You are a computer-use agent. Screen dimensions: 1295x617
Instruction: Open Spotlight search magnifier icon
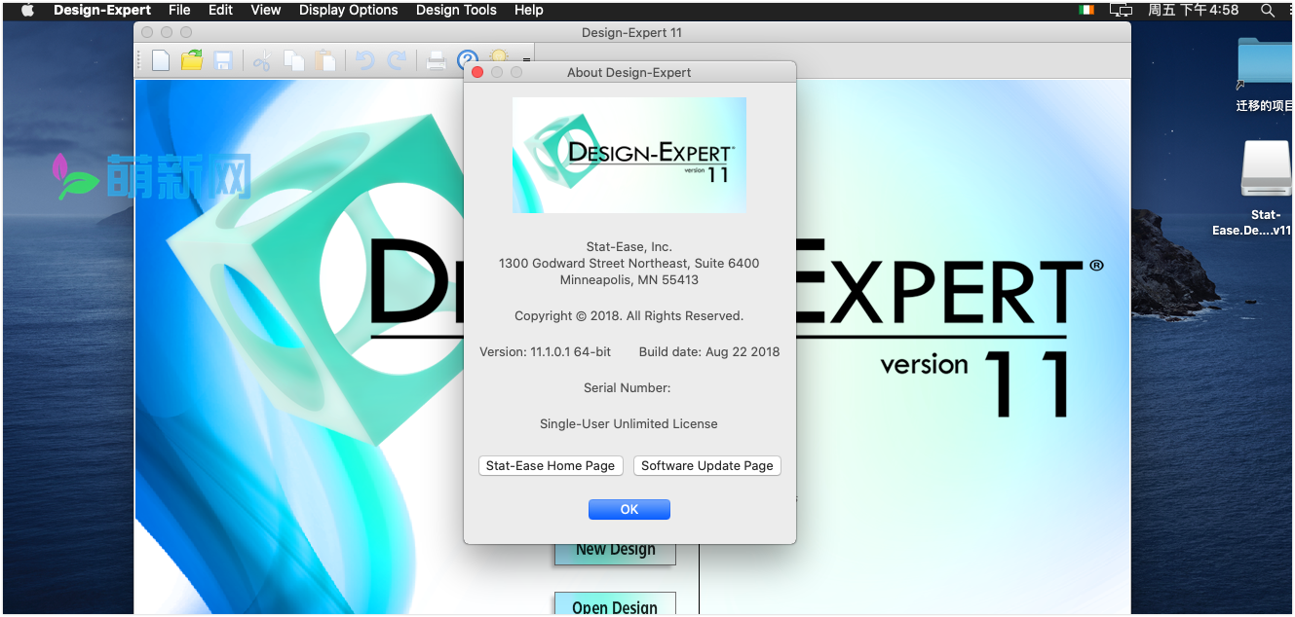click(1268, 10)
